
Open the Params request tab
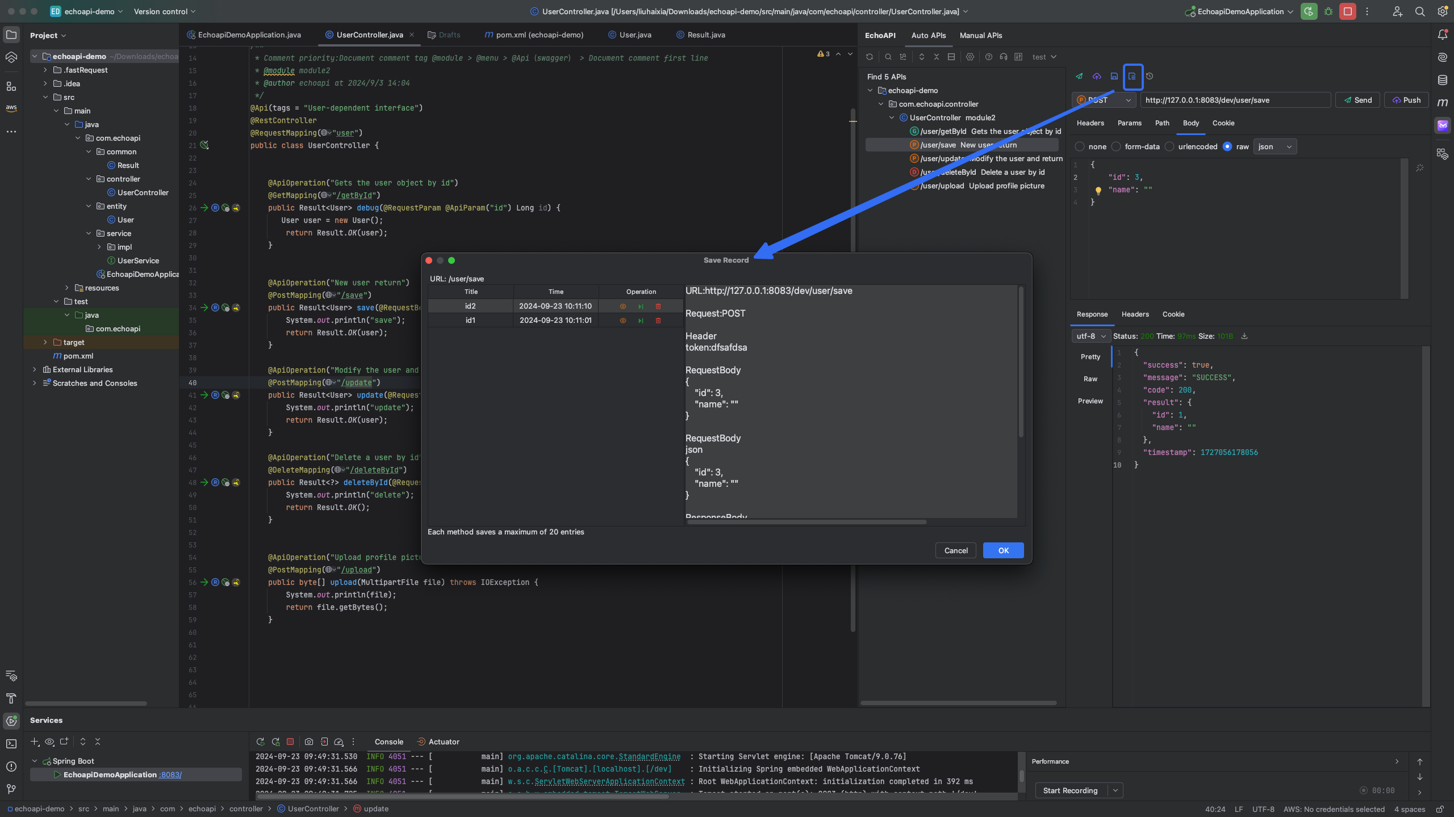pos(1129,123)
